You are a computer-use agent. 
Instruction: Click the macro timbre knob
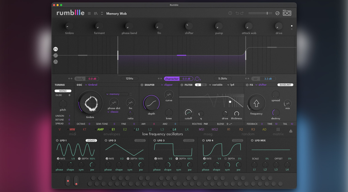coord(69,26)
